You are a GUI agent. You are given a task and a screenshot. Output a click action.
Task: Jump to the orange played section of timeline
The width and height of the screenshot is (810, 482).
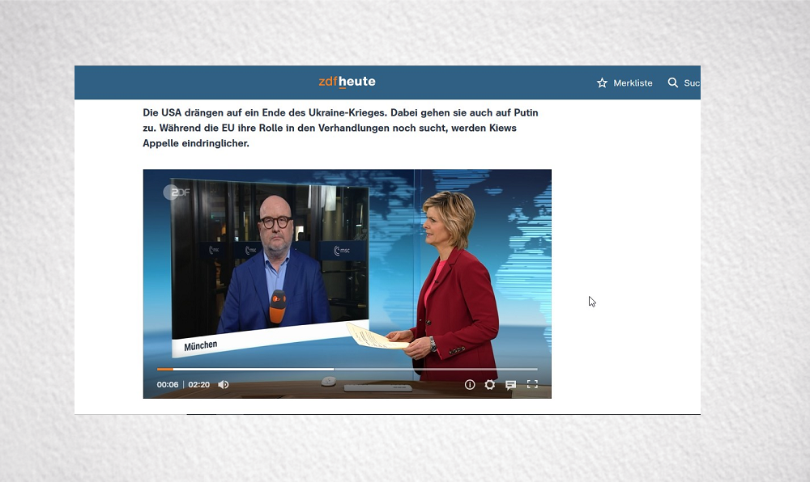tap(164, 370)
